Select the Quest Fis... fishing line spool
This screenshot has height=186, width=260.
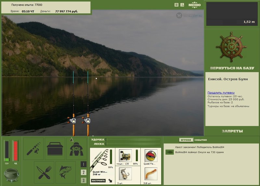click(x=151, y=155)
